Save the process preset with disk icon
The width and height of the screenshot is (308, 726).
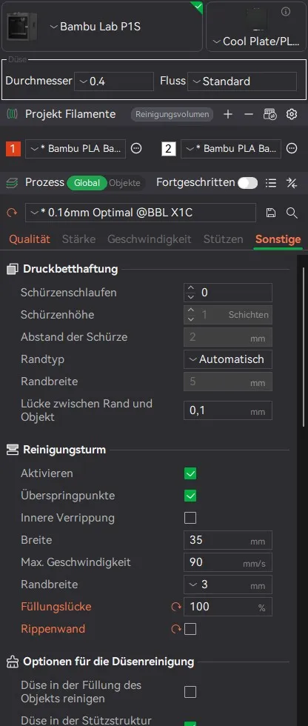point(271,213)
